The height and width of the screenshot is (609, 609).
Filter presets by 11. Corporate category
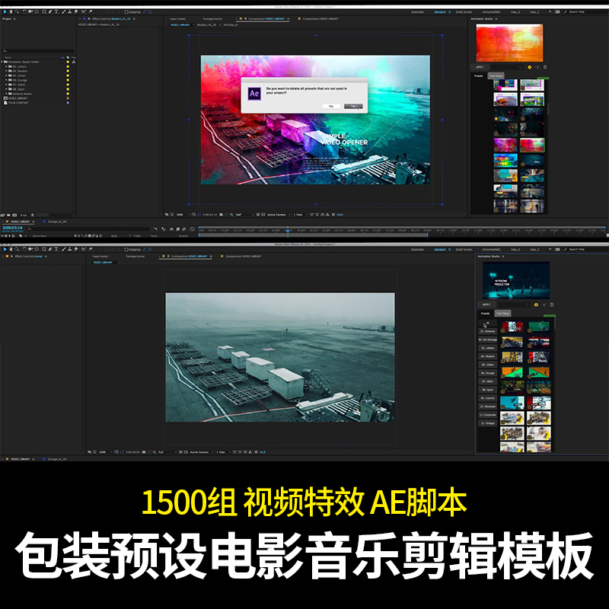(x=487, y=415)
